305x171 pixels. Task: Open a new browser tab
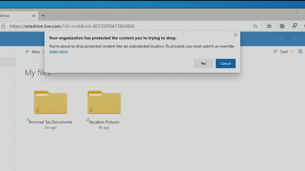click(43, 16)
